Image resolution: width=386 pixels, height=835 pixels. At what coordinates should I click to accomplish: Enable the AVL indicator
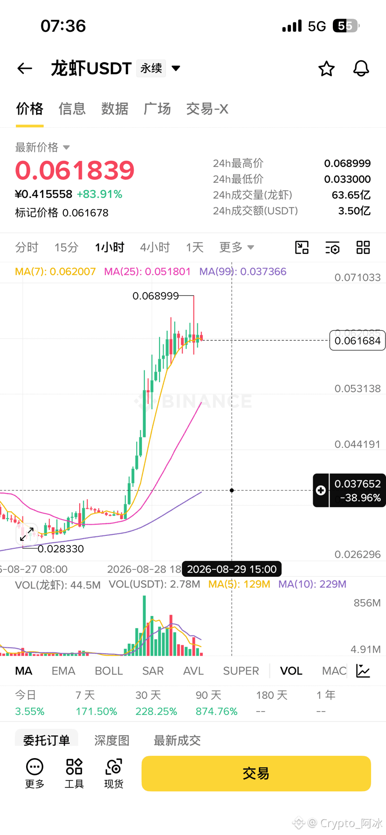click(x=193, y=671)
